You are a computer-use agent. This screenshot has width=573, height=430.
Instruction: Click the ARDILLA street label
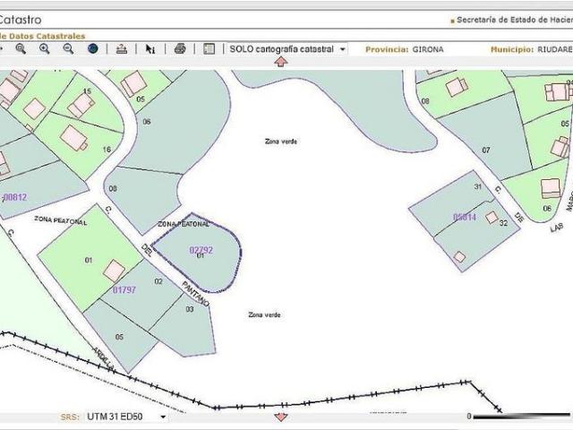tap(104, 358)
